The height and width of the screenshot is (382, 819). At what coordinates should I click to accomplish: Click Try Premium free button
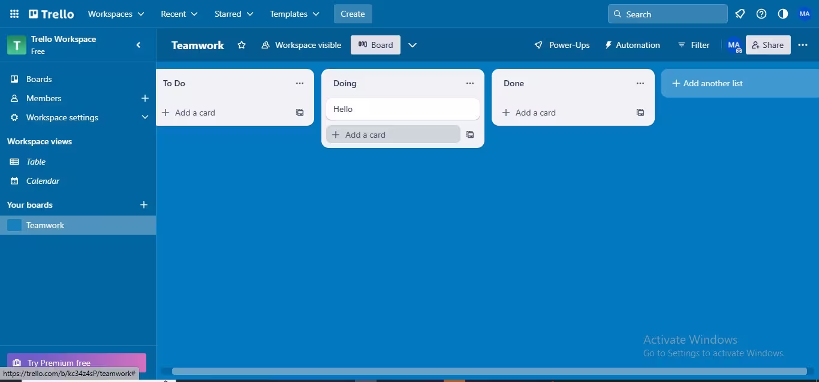(77, 363)
